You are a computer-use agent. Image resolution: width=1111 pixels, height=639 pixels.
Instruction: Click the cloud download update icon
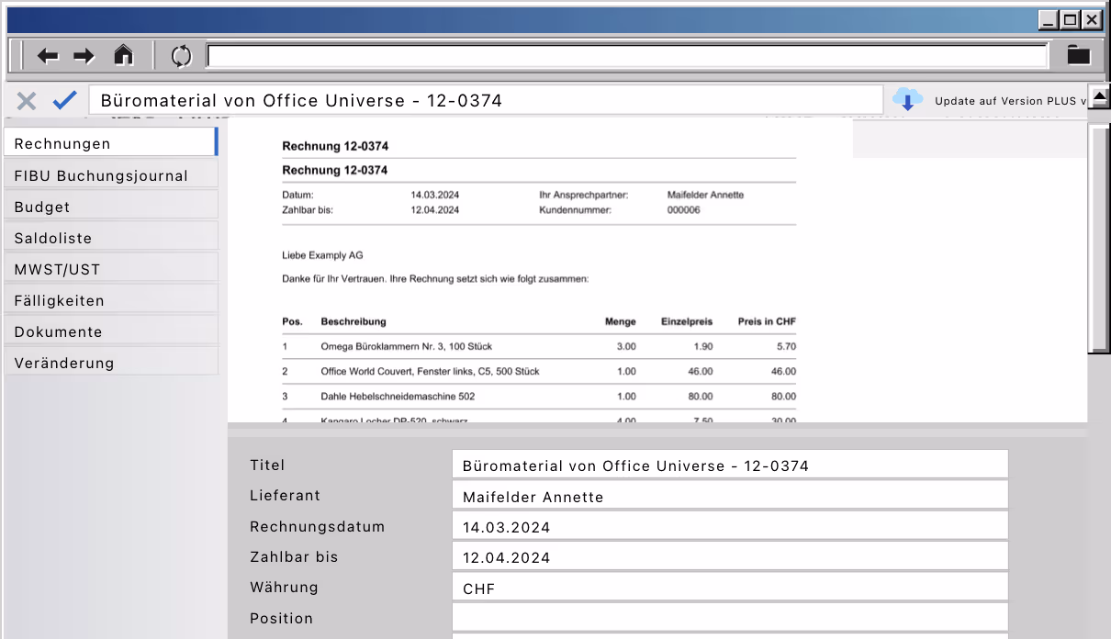[907, 99]
